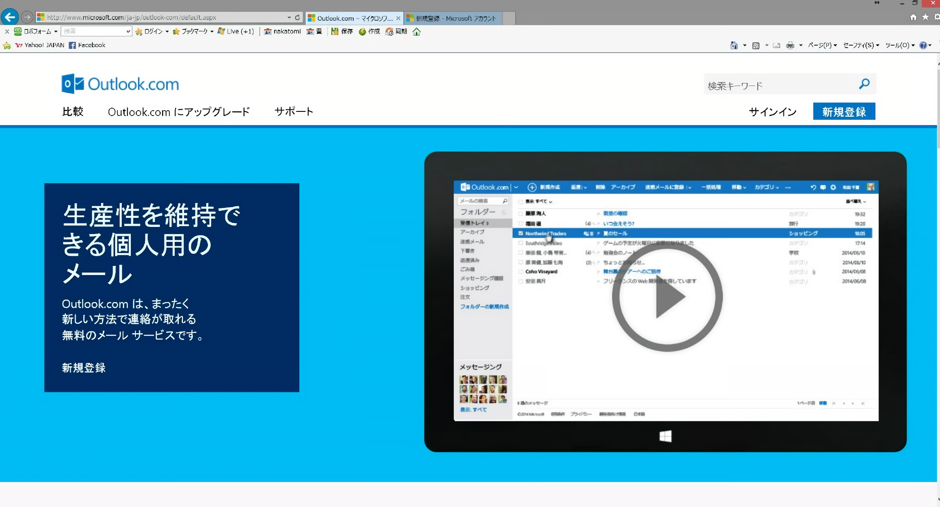
Task: Expand the Home icon's dropdown arrow
Action: pyautogui.click(x=745, y=45)
